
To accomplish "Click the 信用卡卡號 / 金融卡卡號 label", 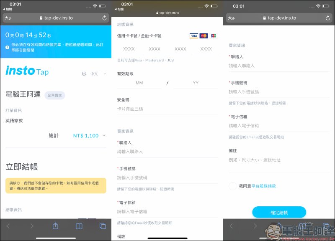I will [x=139, y=36].
